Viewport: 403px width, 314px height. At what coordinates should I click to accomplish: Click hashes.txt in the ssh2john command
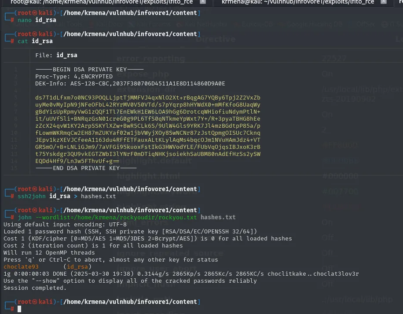tap(99, 196)
